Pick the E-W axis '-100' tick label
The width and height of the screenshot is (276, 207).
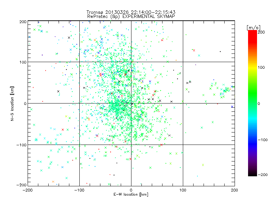click(79, 190)
